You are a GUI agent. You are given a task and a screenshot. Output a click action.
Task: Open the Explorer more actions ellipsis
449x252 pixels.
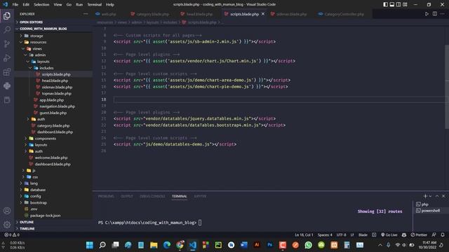[86, 14]
